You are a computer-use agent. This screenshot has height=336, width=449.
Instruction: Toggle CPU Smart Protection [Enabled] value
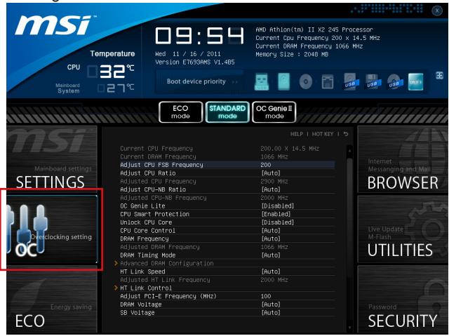point(276,214)
